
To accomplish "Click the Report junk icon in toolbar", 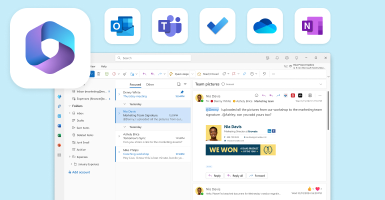I will click(114, 74).
